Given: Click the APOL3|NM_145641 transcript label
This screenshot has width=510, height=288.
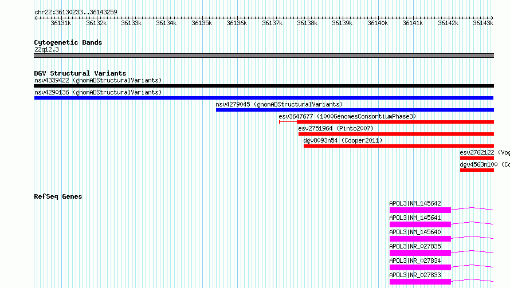Looking at the screenshot, I should click(415, 218).
